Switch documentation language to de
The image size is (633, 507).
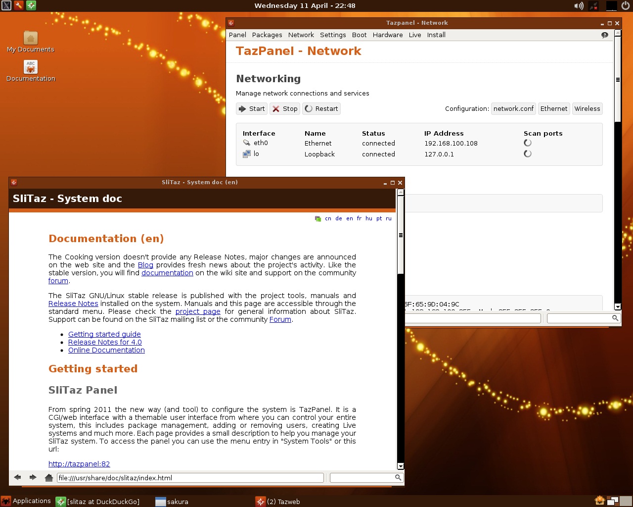[339, 218]
